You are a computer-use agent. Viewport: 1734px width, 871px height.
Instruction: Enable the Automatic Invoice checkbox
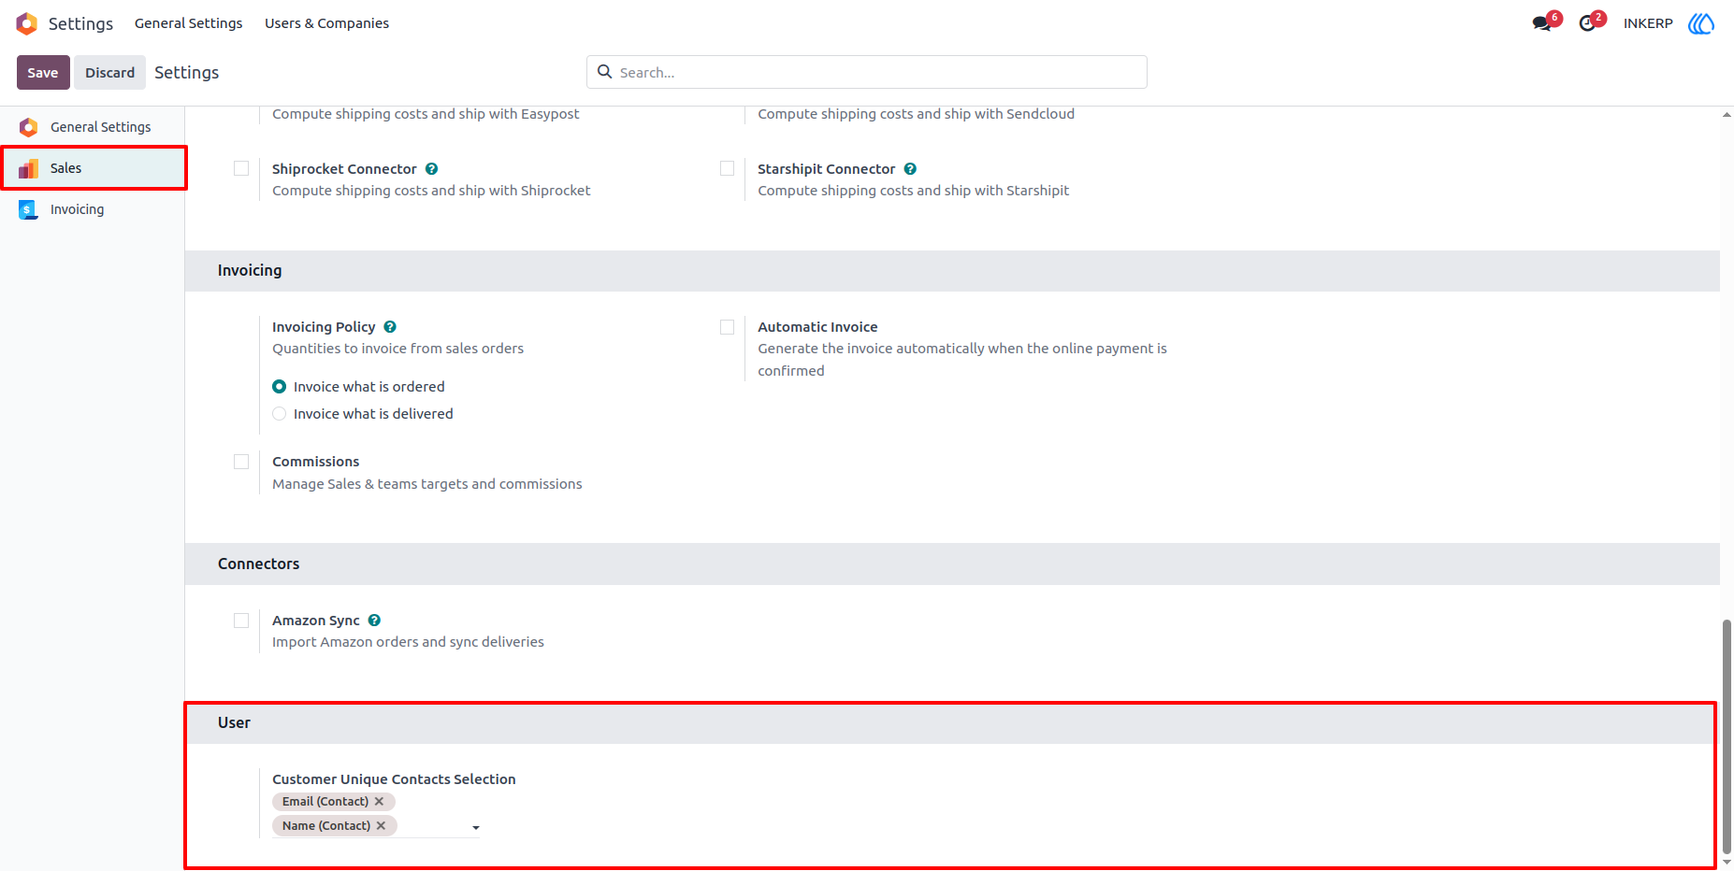tap(727, 327)
